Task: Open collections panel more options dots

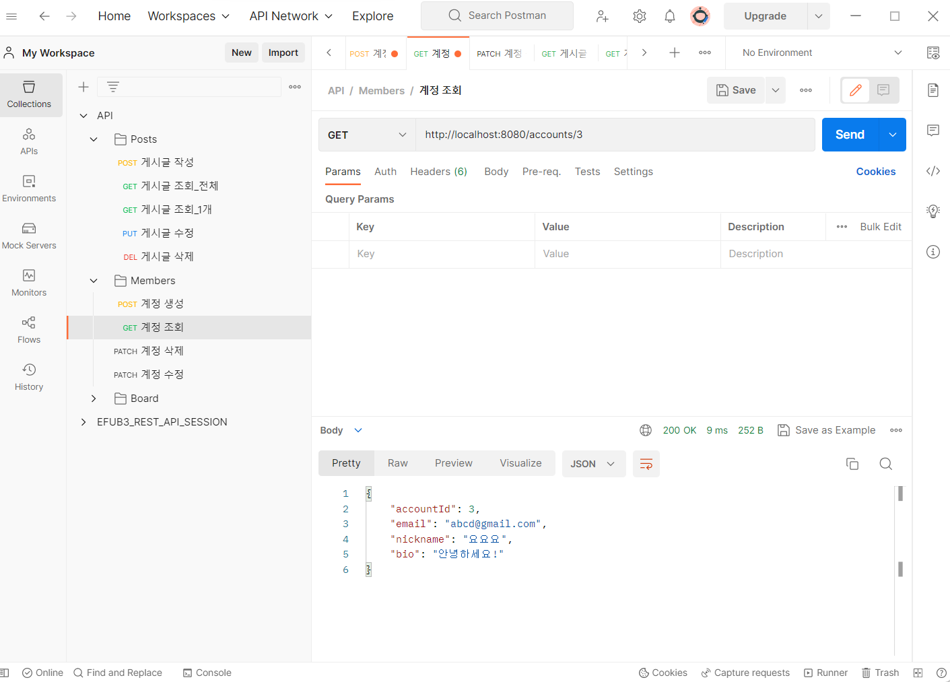Action: 295,87
